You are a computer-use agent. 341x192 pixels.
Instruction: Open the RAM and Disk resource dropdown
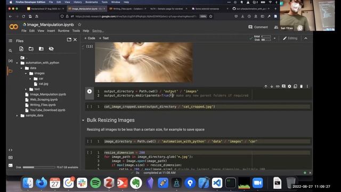coord(275,38)
